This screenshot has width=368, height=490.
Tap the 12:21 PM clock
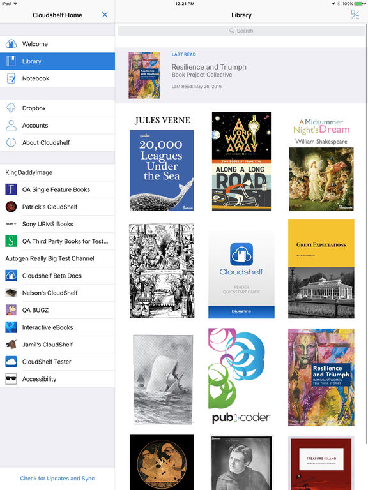185,4
